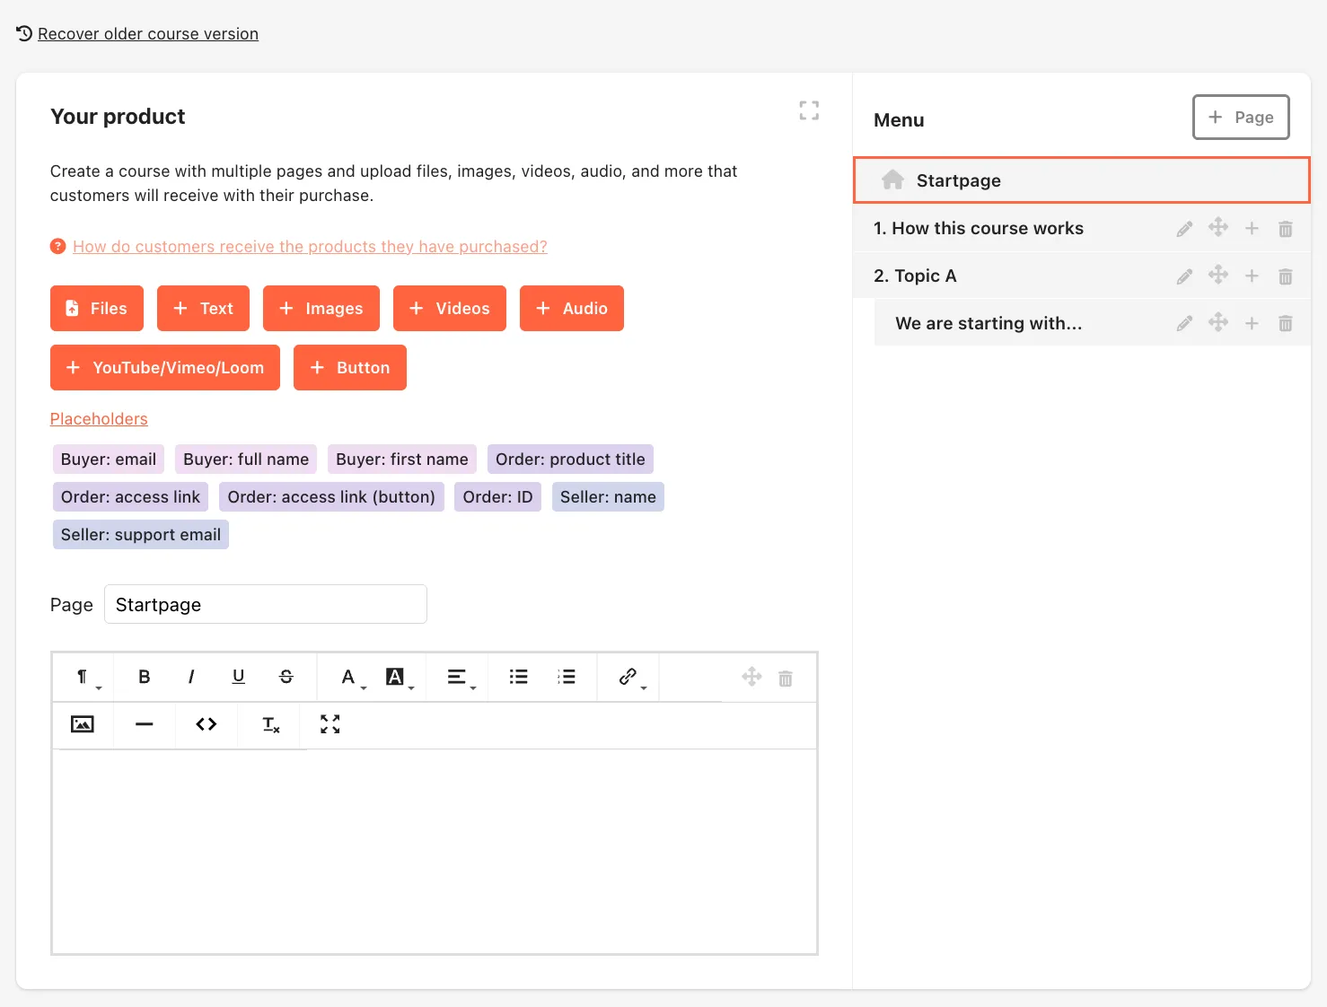Click move icon for 'How this course works'

coord(1218,227)
